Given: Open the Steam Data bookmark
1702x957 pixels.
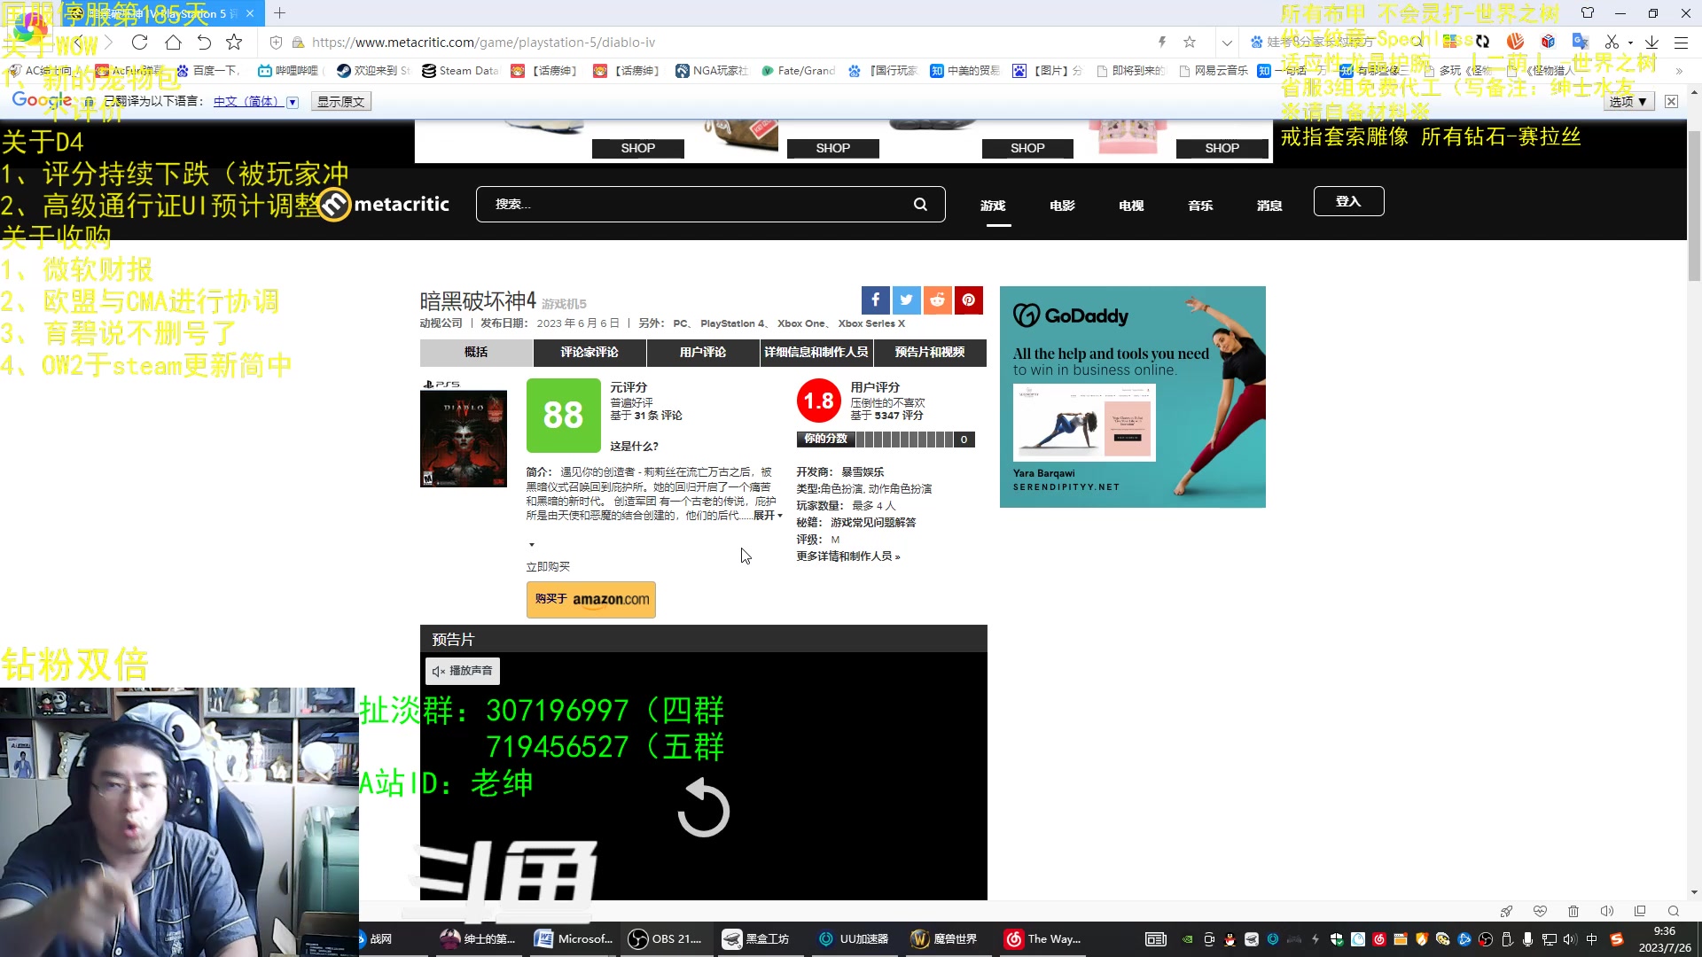Looking at the screenshot, I should point(460,71).
